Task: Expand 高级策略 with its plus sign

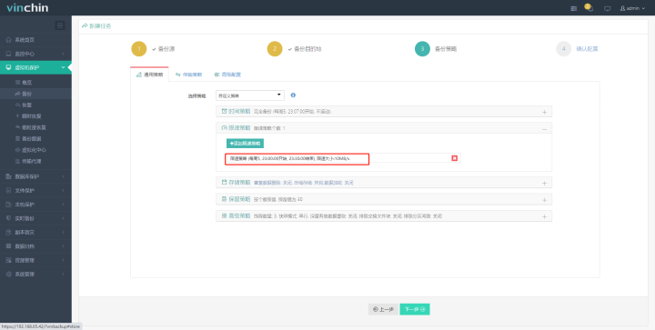Action: pos(544,216)
